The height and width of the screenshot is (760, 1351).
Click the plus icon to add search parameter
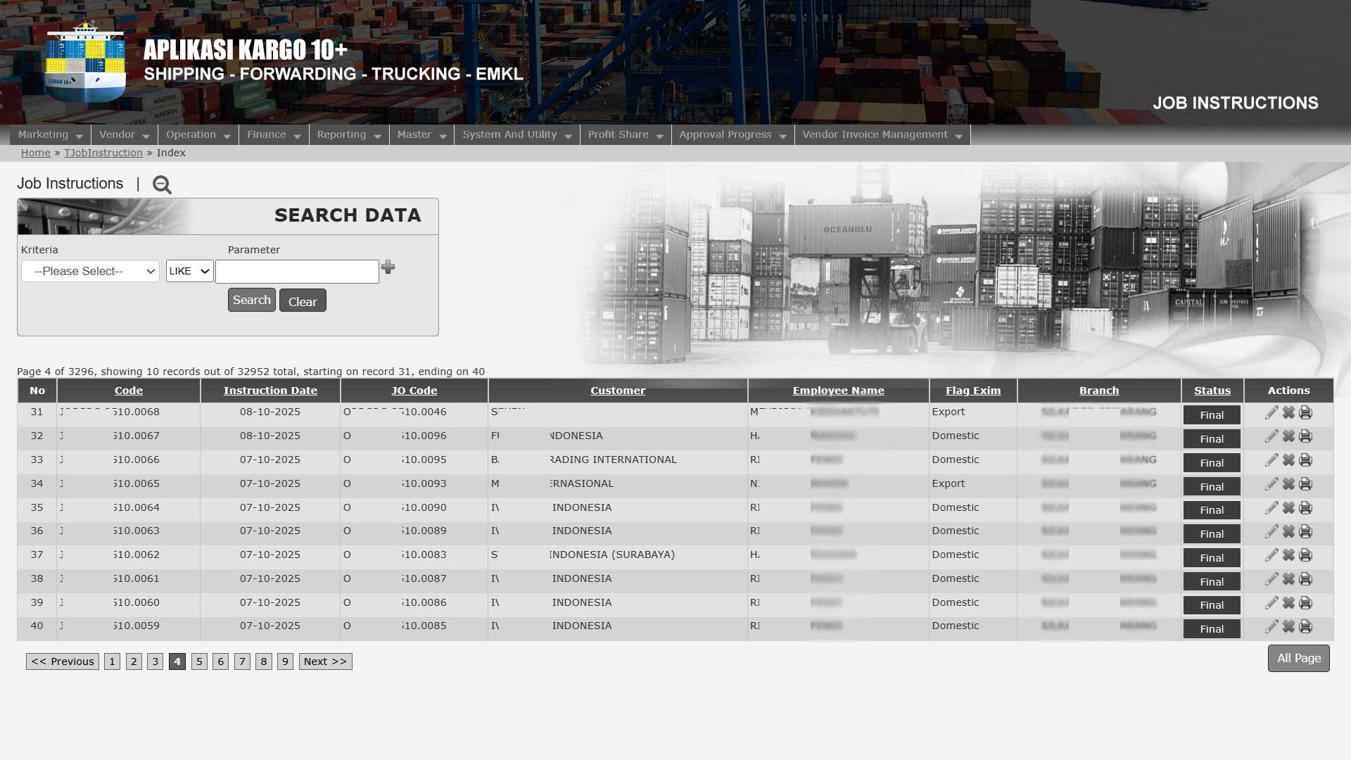tap(388, 267)
